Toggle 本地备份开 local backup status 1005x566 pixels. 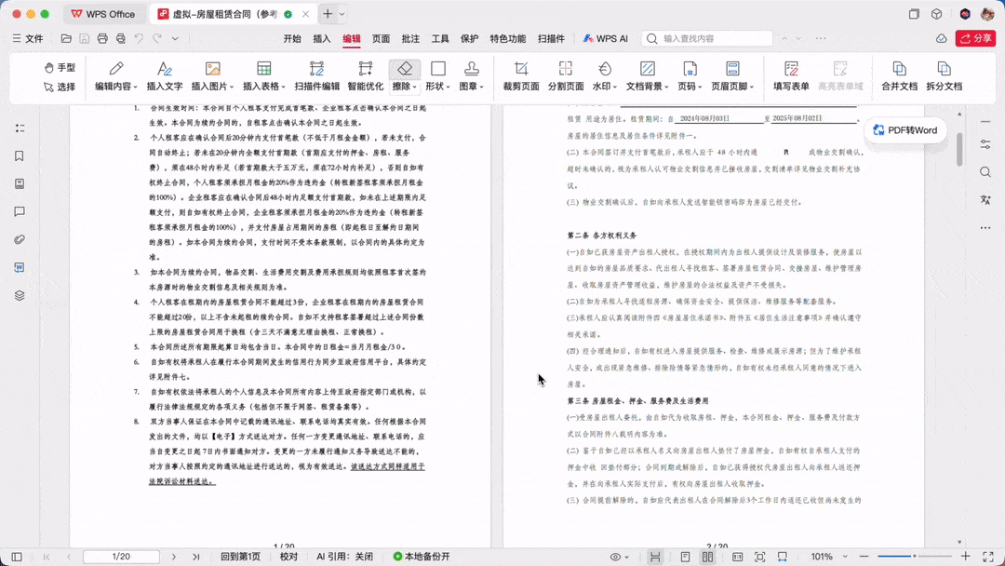coord(422,557)
